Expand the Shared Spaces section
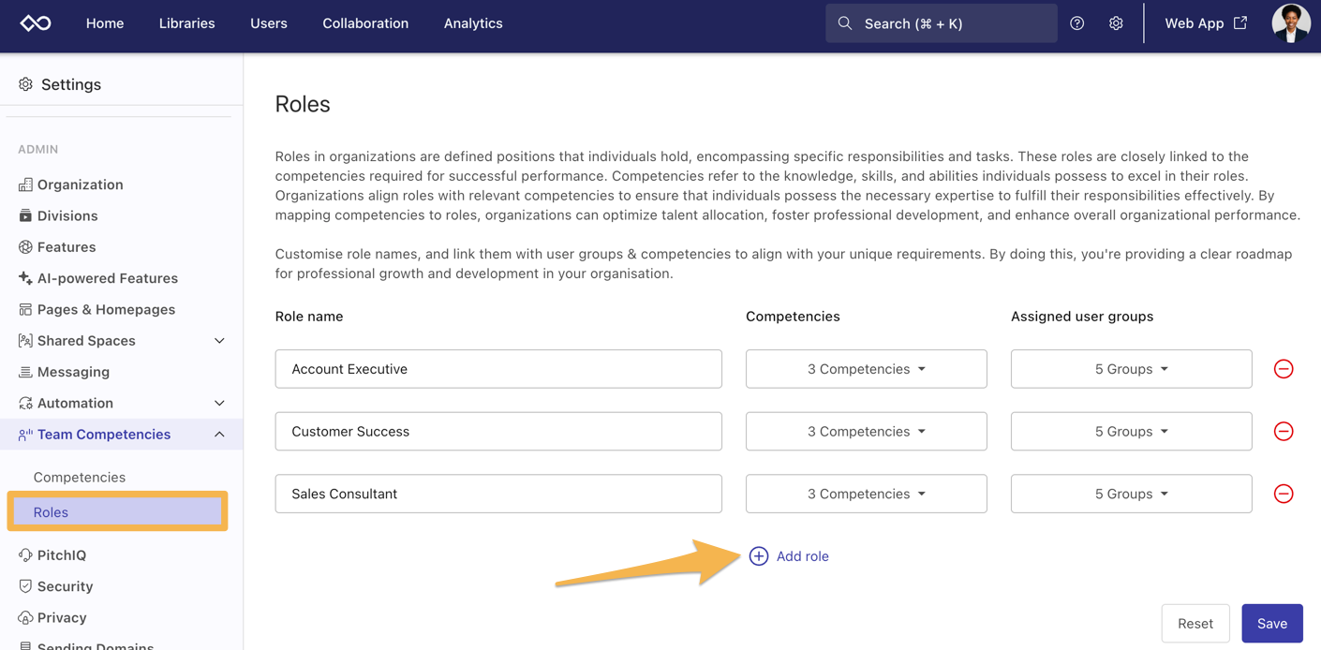The height and width of the screenshot is (650, 1321). point(219,341)
